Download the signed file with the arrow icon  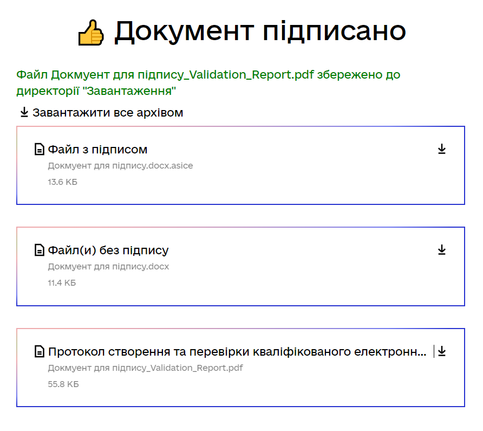point(442,149)
